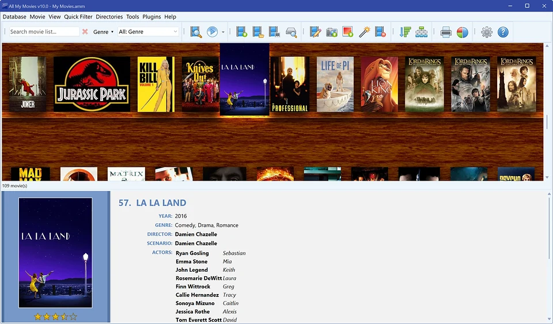Open the Database menu
This screenshot has height=324, width=553.
click(x=14, y=17)
